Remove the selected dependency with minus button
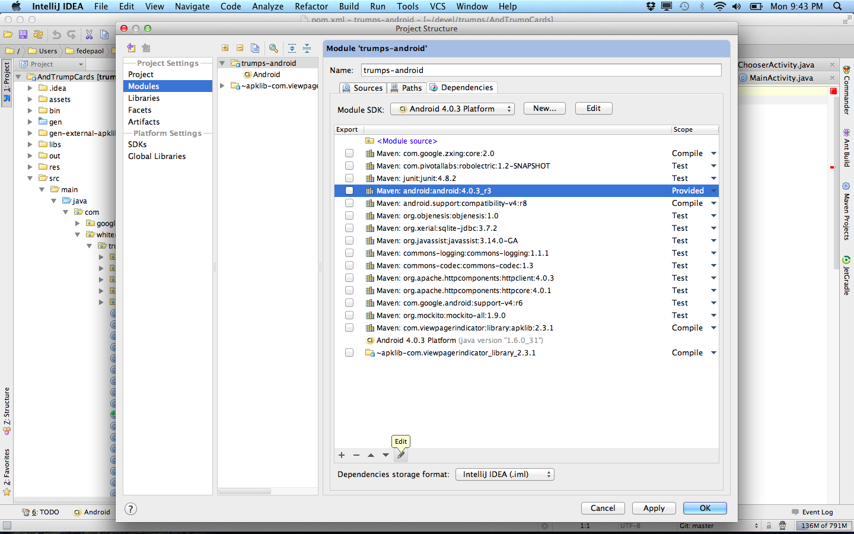This screenshot has width=854, height=534. pyautogui.click(x=356, y=455)
